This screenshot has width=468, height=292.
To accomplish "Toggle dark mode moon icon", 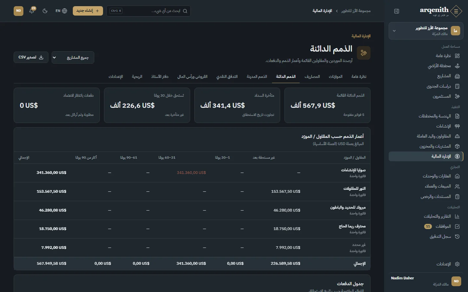I will tap(45, 11).
